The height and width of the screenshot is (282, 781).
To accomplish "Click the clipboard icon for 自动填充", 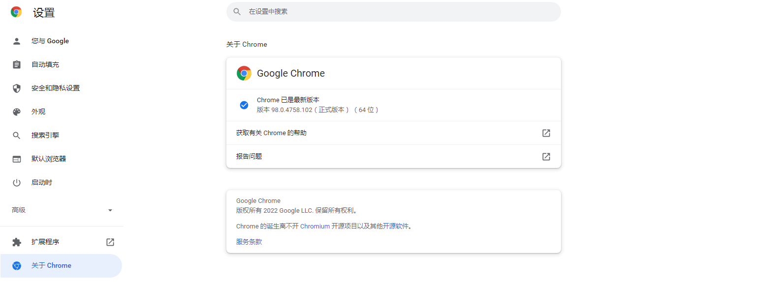I will pyautogui.click(x=17, y=65).
